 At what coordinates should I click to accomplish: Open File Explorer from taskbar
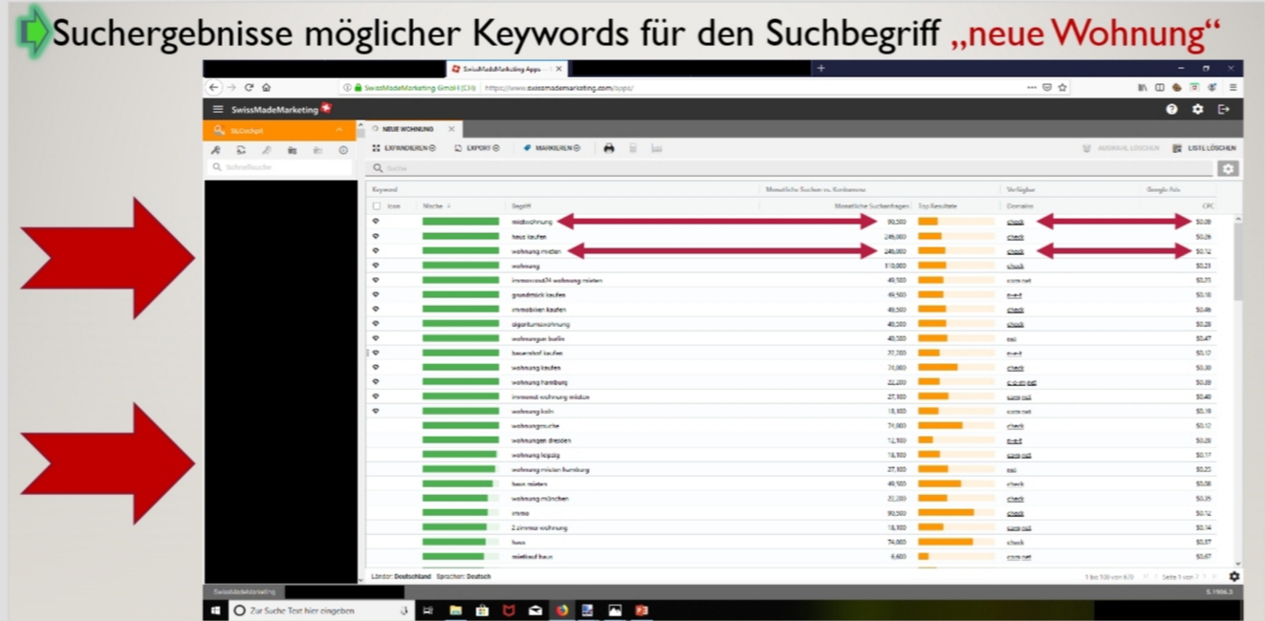pos(455,610)
